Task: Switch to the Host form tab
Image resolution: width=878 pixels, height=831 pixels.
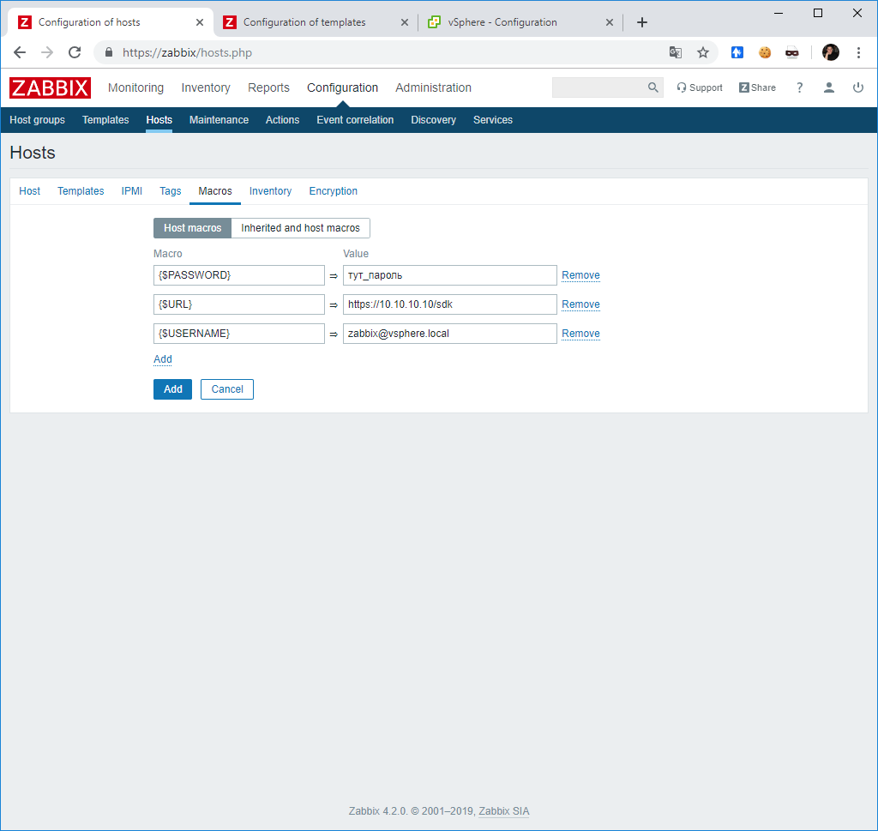Action: 30,191
